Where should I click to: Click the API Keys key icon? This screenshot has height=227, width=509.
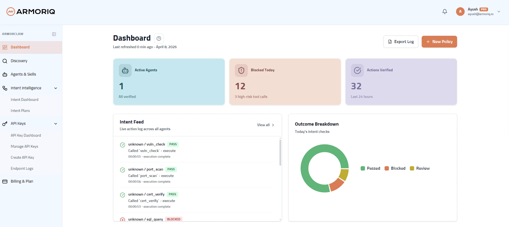[x=5, y=124]
